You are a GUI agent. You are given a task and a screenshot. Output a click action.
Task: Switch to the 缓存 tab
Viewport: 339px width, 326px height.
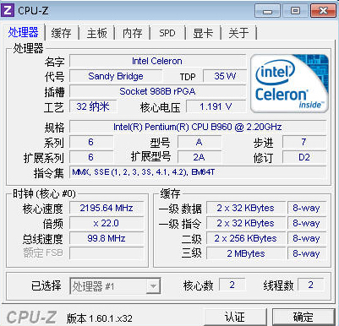pos(61,33)
